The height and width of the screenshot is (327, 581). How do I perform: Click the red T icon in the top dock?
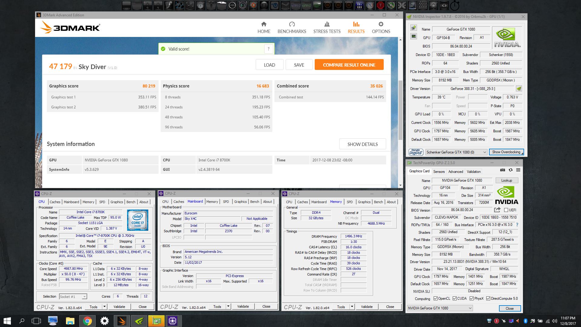pyautogui.click(x=380, y=5)
